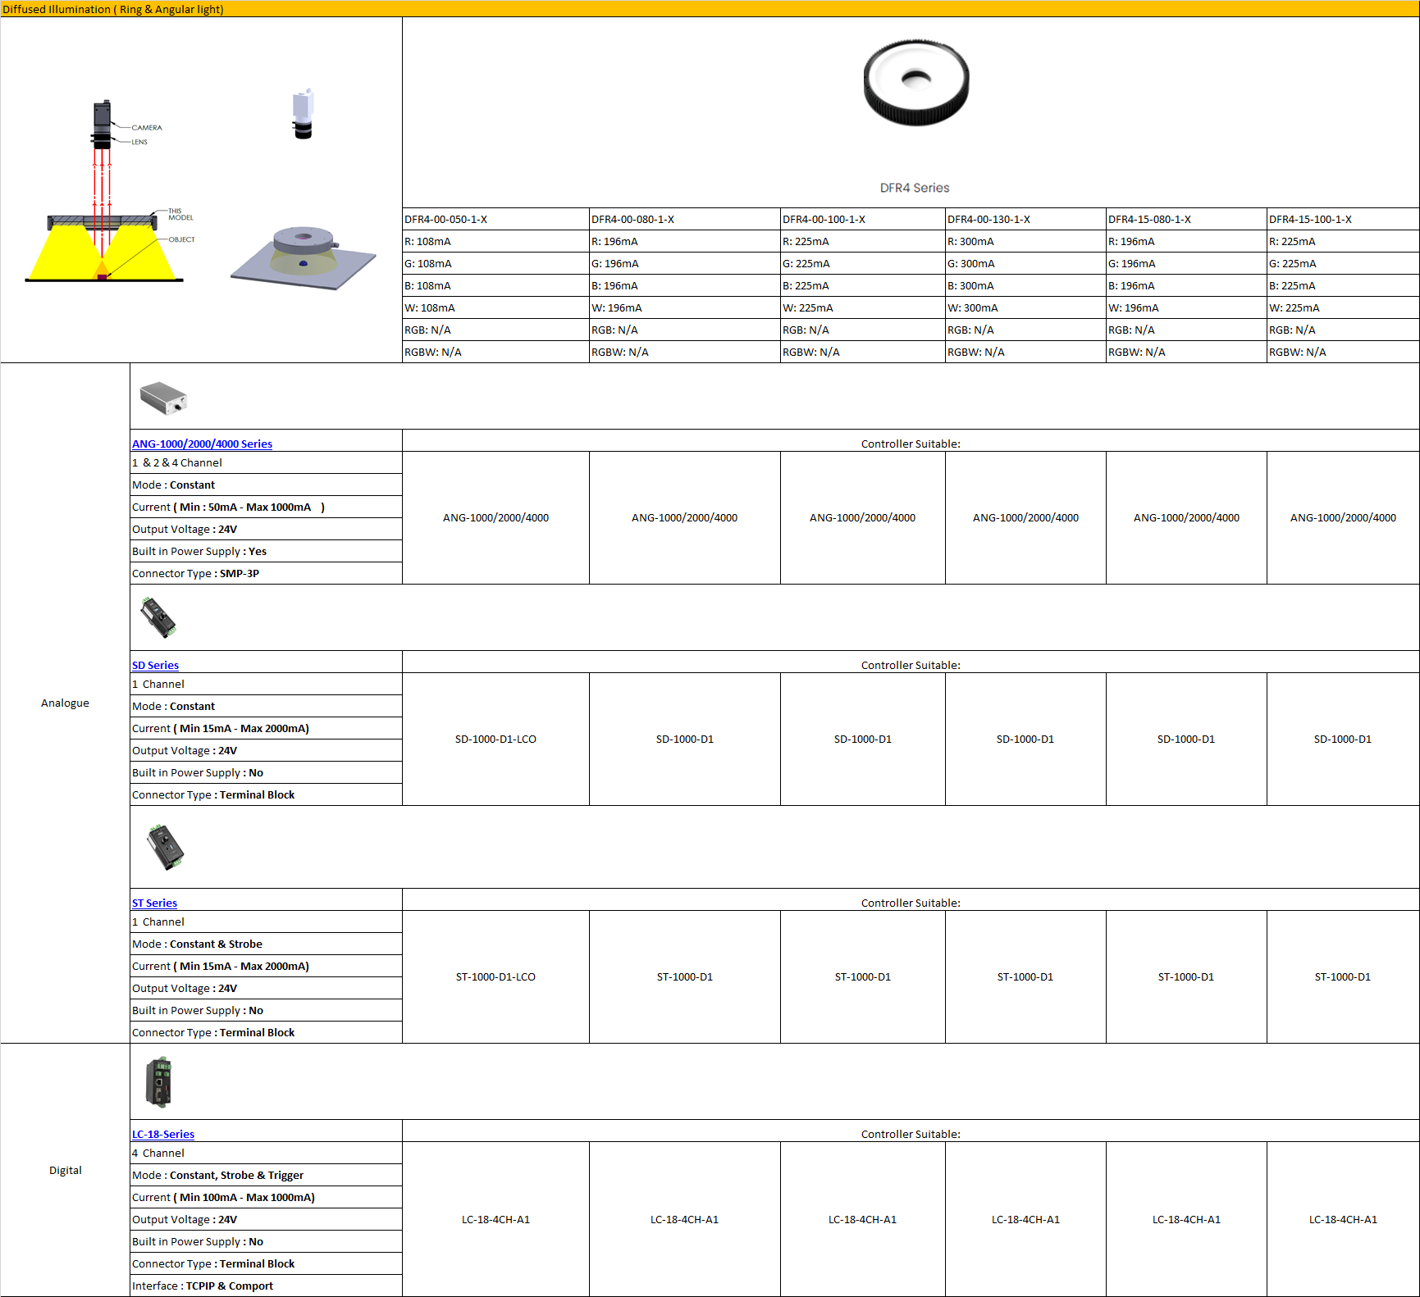The width and height of the screenshot is (1420, 1297).
Task: Click the 3D ring light setup illustration
Action: coord(304,257)
